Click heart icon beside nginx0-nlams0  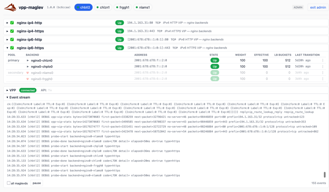click(x=27, y=73)
